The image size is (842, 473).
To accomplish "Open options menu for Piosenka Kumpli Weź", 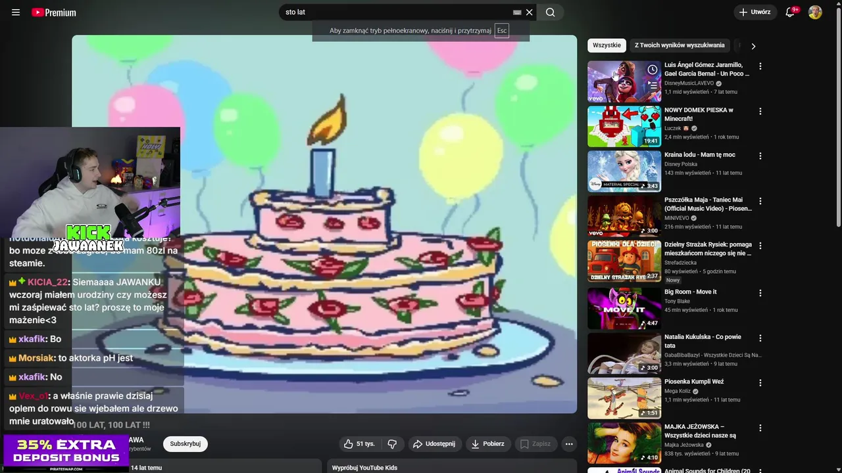I will 760,383.
